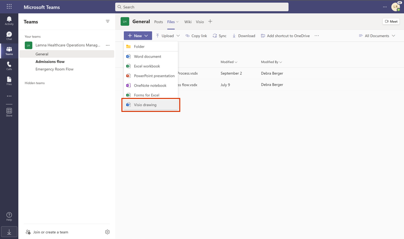
Task: Click the Meet button
Action: [x=390, y=21]
